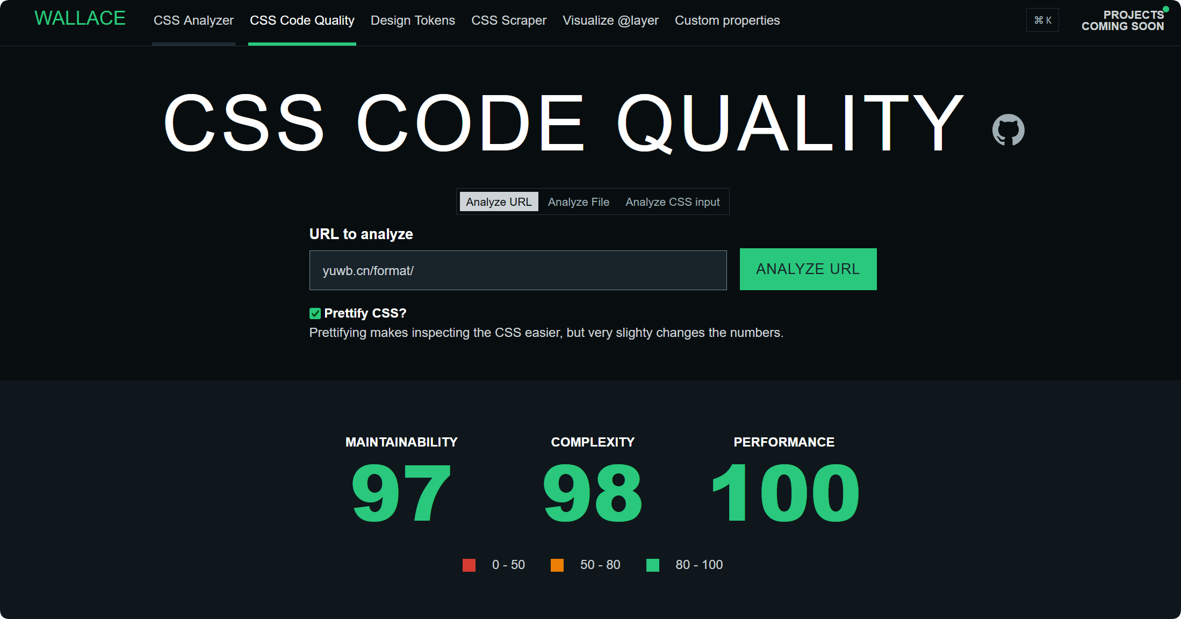
Task: Click the 'URL to analyze' label
Action: (x=361, y=234)
